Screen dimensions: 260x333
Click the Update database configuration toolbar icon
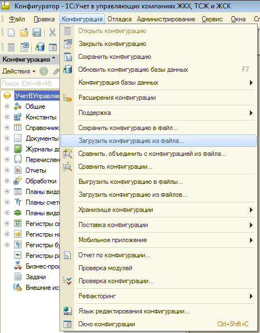[x=40, y=47]
